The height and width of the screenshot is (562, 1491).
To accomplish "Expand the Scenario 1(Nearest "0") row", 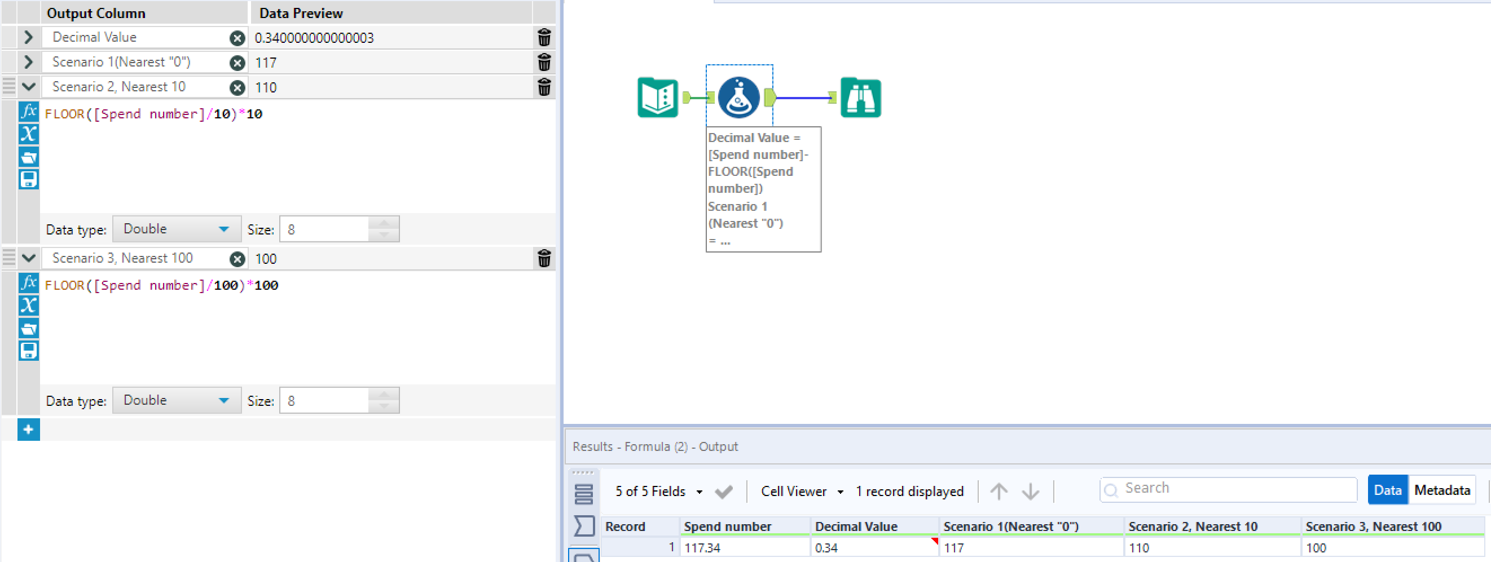I will [27, 62].
